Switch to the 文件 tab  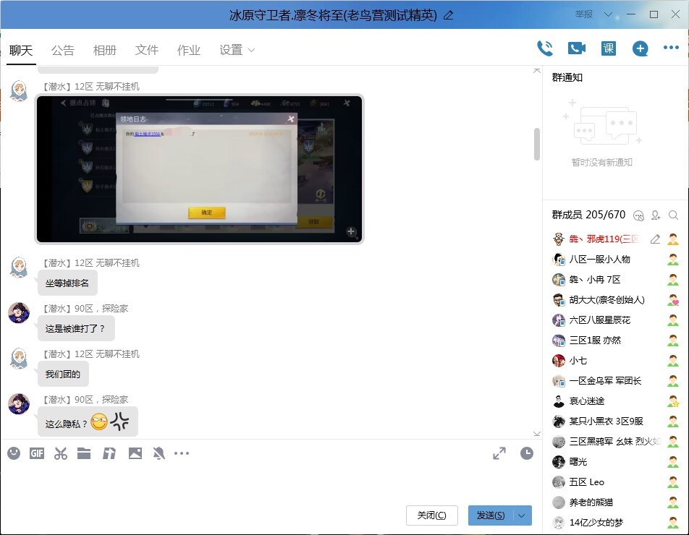click(147, 50)
